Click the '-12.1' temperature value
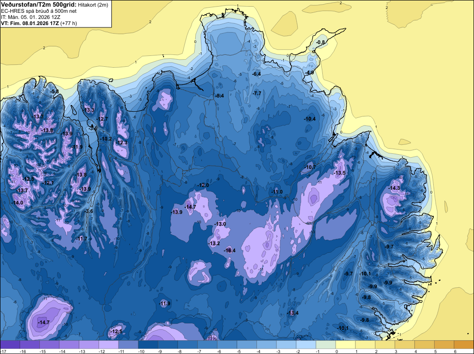 48,183
